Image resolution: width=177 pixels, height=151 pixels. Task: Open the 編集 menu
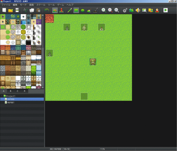pyautogui.click(x=15, y=5)
